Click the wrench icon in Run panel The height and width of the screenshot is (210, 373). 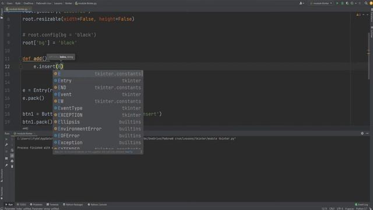click(x=6, y=145)
